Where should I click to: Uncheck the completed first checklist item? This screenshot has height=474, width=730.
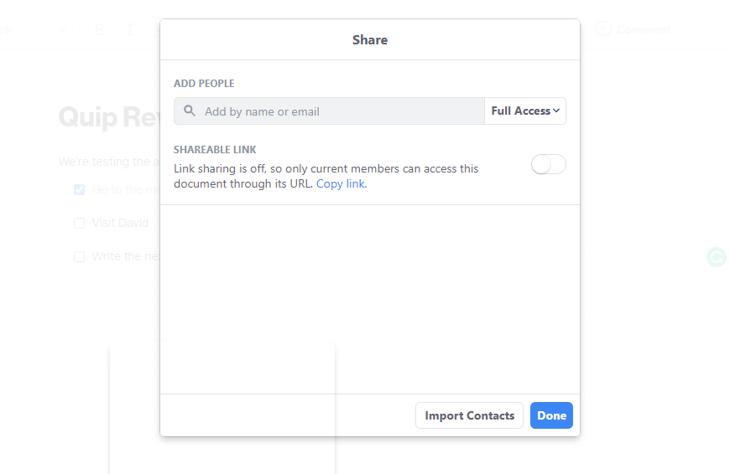coord(79,190)
